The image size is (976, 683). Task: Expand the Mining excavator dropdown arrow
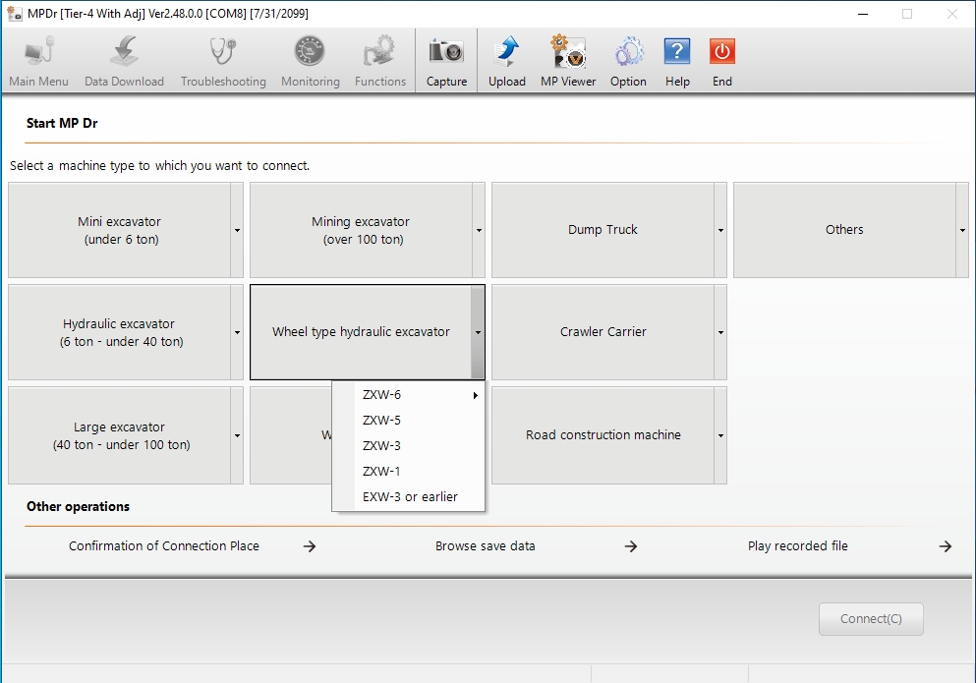[x=479, y=230]
